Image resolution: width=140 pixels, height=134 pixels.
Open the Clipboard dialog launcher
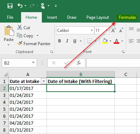(x=52, y=52)
